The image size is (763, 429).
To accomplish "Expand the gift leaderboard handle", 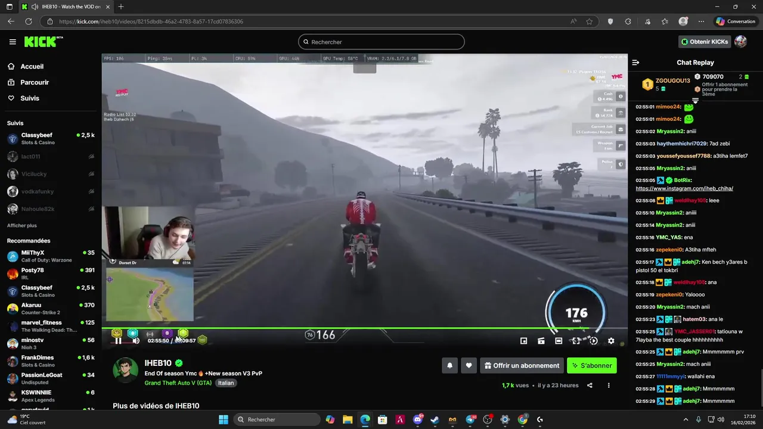I will [x=695, y=101].
